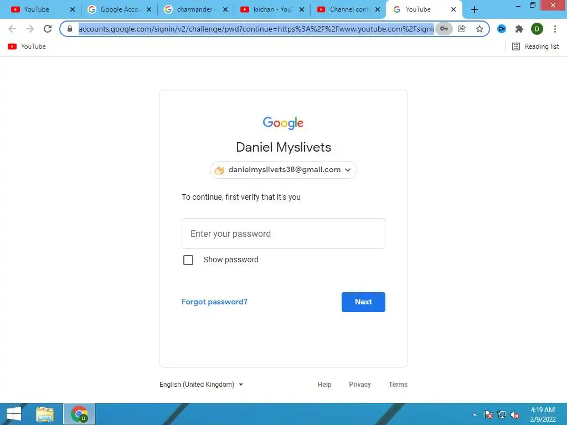Open File Explorer from the taskbar
This screenshot has width=567, height=425.
(x=45, y=414)
